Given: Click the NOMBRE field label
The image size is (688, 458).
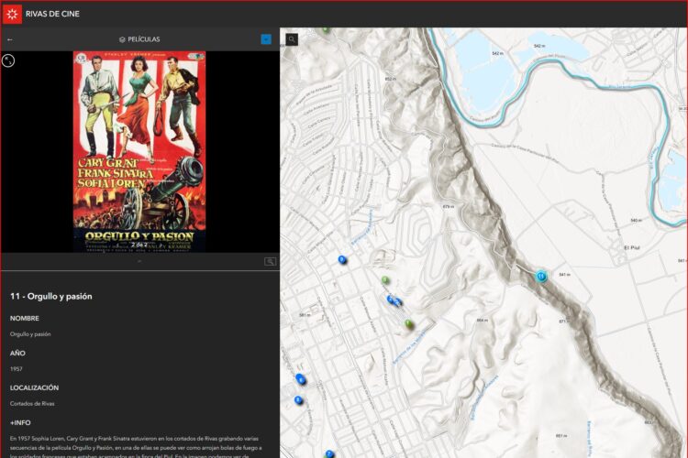Looking at the screenshot, I should [x=25, y=318].
